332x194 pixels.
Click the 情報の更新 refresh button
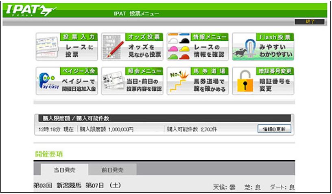(x=274, y=129)
